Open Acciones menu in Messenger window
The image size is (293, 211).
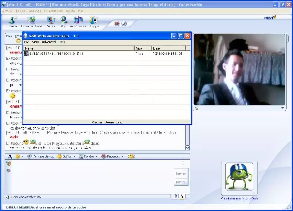(x=35, y=11)
